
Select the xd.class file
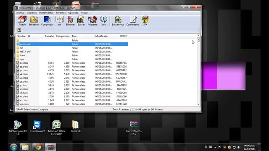click(x=72, y=96)
